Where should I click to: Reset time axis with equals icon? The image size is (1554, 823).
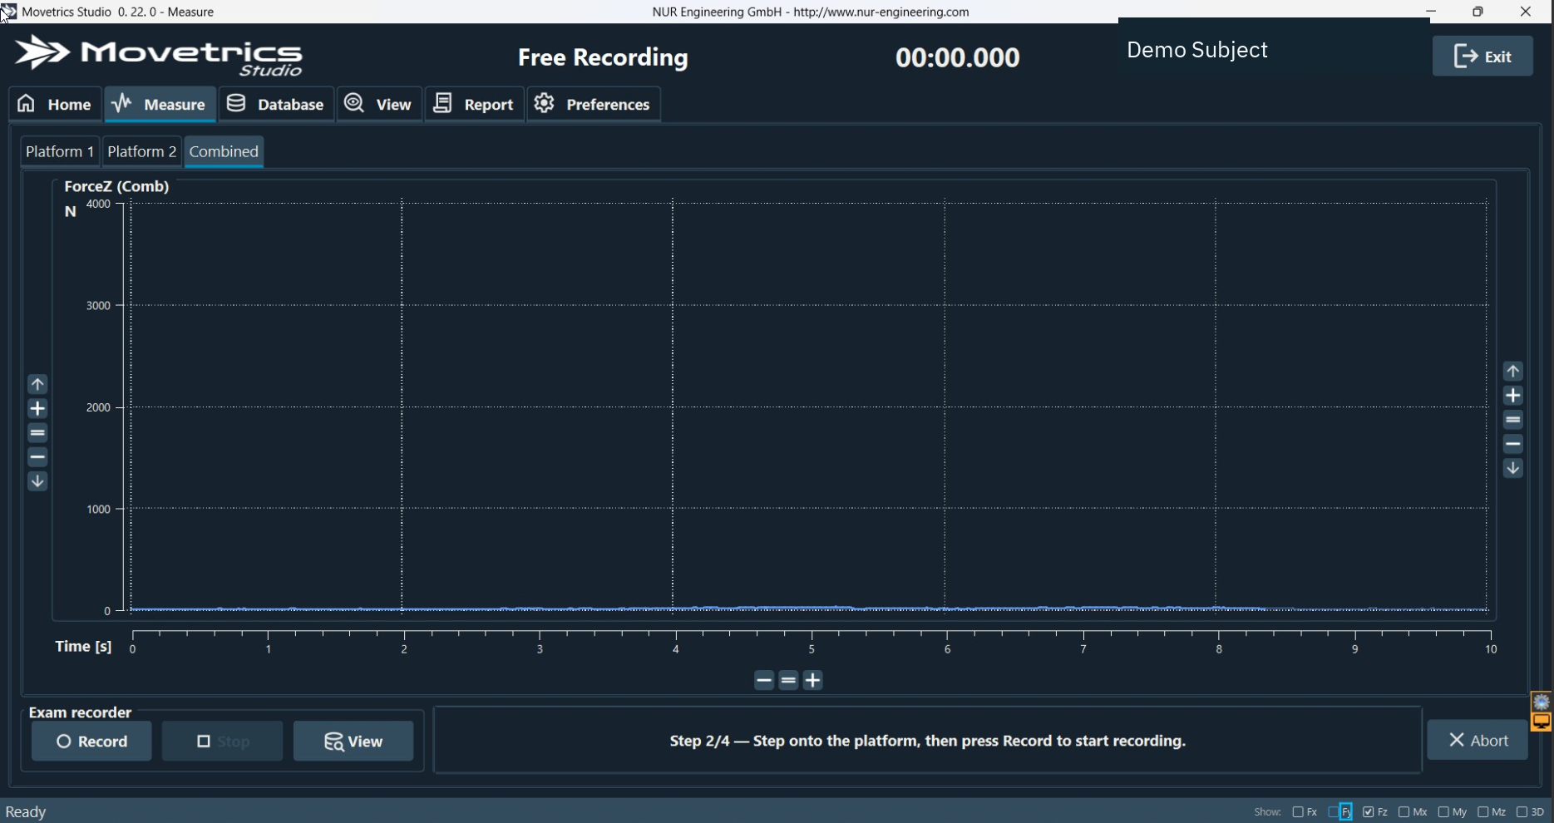coord(789,680)
